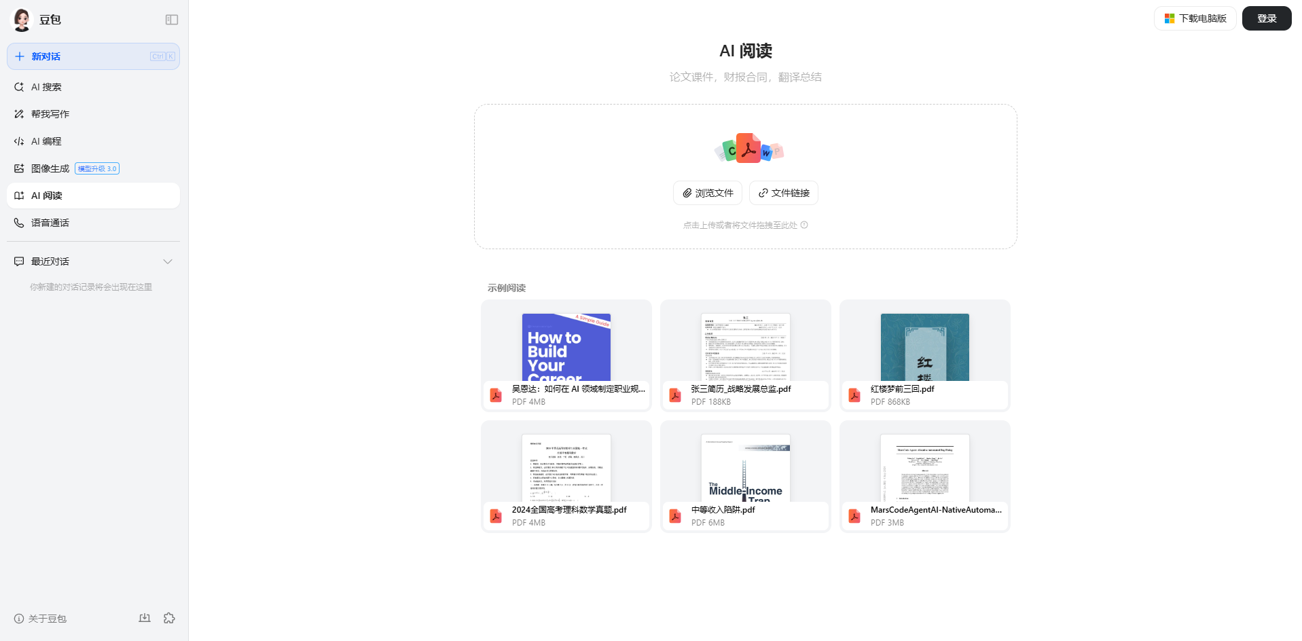
Task: Click filename 2024全国高考理科数学真题.pdf
Action: pyautogui.click(x=569, y=510)
